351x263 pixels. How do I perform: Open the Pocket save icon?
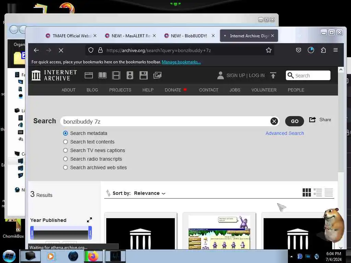tap(299, 50)
